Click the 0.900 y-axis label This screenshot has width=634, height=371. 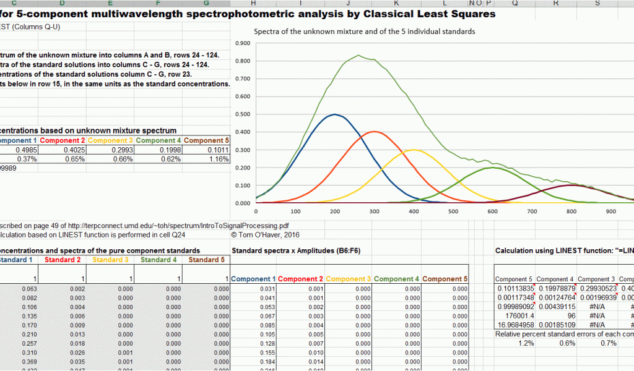[243, 43]
